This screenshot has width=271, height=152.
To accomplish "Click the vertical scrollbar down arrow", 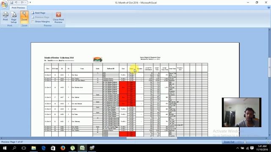I will (x=269, y=136).
